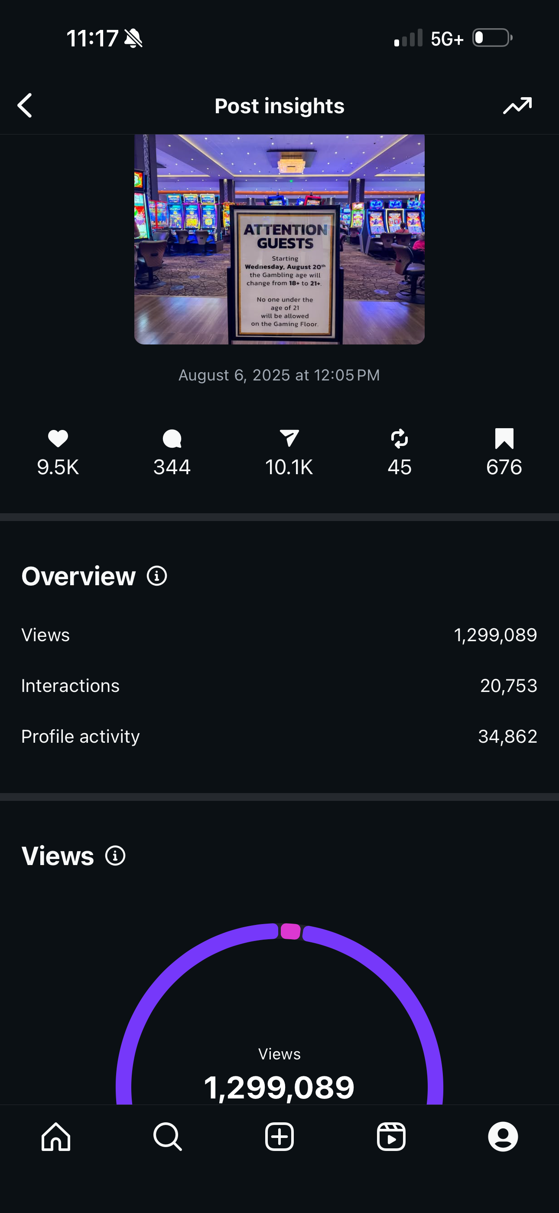Open the trending arrow insights icon

pyautogui.click(x=517, y=105)
